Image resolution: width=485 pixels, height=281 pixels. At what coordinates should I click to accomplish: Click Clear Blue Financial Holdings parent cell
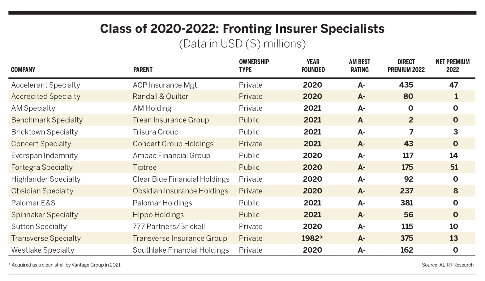181,179
